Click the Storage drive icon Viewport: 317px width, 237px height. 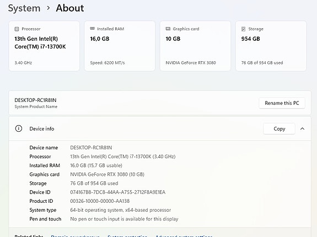click(x=244, y=29)
